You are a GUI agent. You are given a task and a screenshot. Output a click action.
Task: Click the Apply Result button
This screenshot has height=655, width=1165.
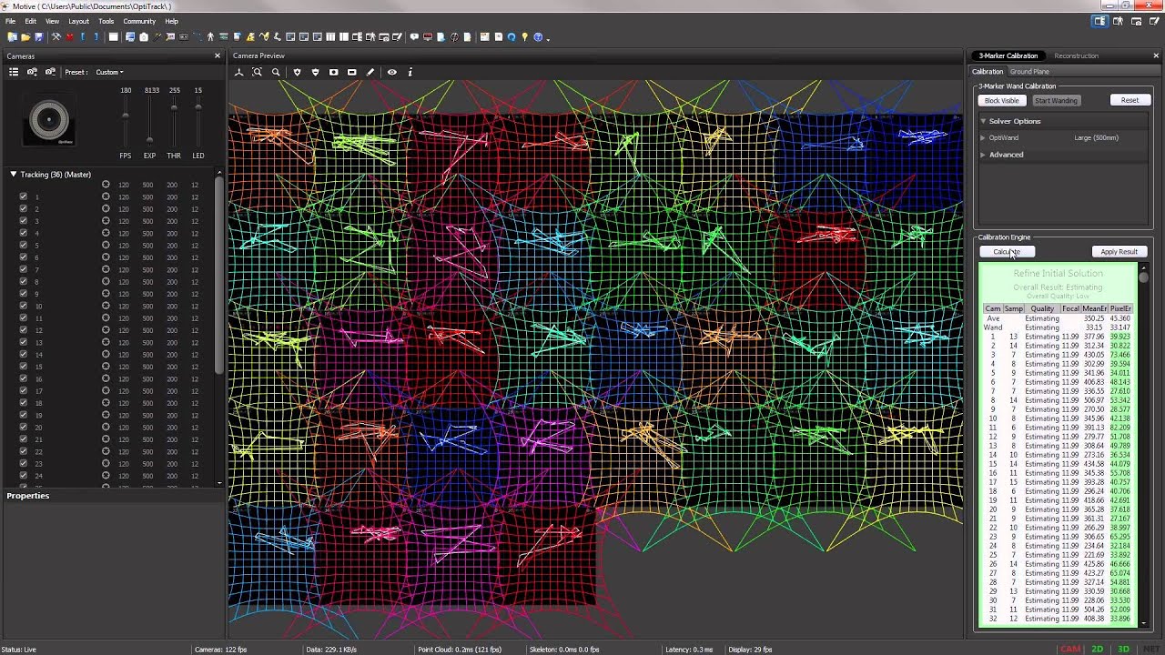pos(1119,252)
